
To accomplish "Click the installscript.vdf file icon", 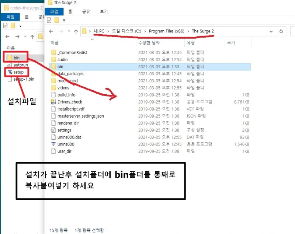I will [53, 109].
